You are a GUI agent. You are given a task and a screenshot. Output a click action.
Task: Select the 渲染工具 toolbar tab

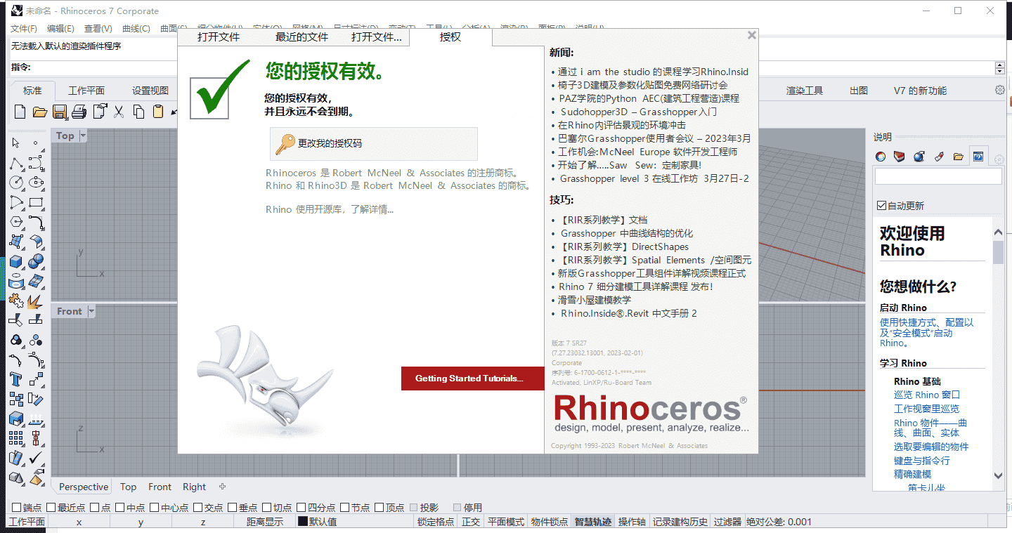pos(805,91)
